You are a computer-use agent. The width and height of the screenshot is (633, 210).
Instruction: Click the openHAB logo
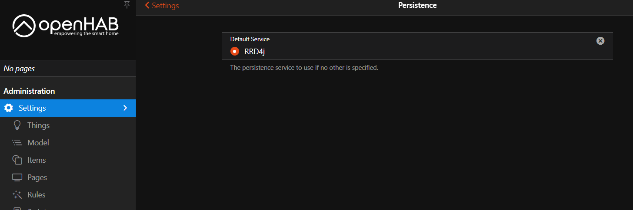[65, 26]
